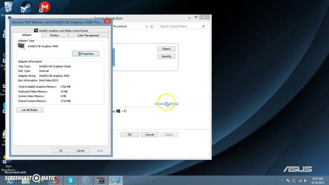Open WinRAR from the taskbar
This screenshot has width=329, height=185.
[101, 180]
